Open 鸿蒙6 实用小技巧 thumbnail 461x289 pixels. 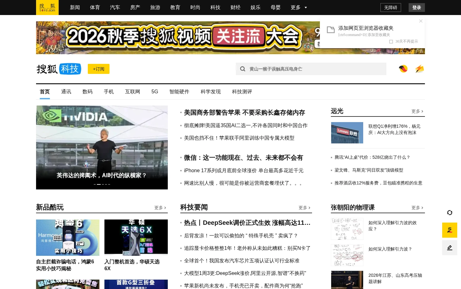68,238
